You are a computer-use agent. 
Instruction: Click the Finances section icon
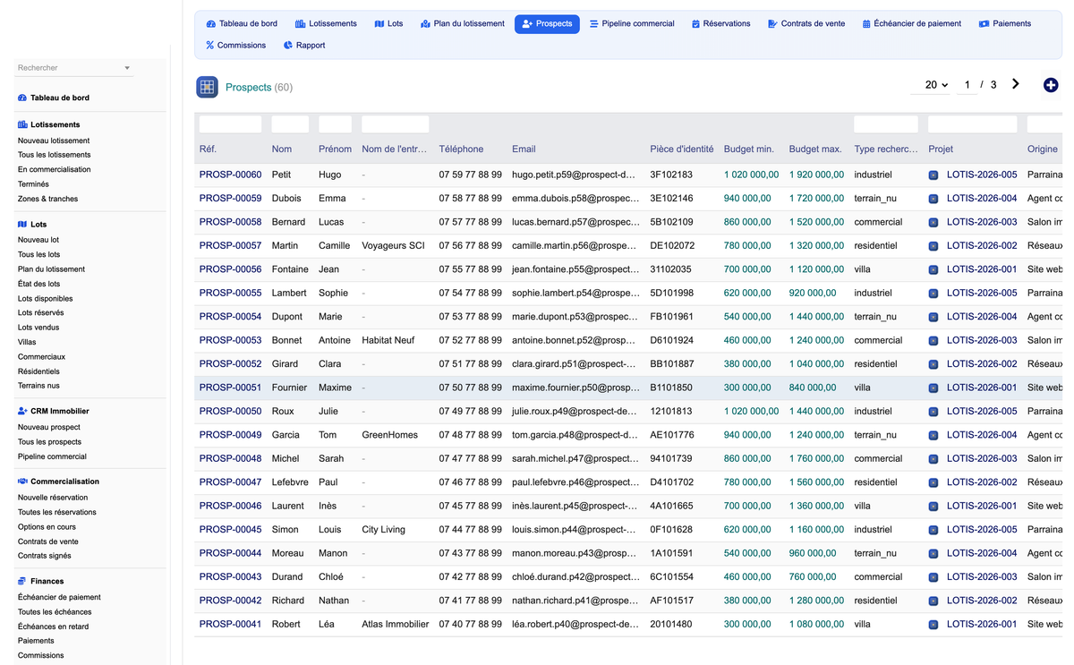[x=22, y=581]
